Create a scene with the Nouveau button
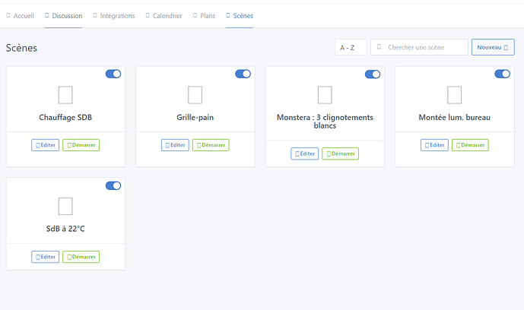Screen dimensions: 524x310 coord(492,47)
